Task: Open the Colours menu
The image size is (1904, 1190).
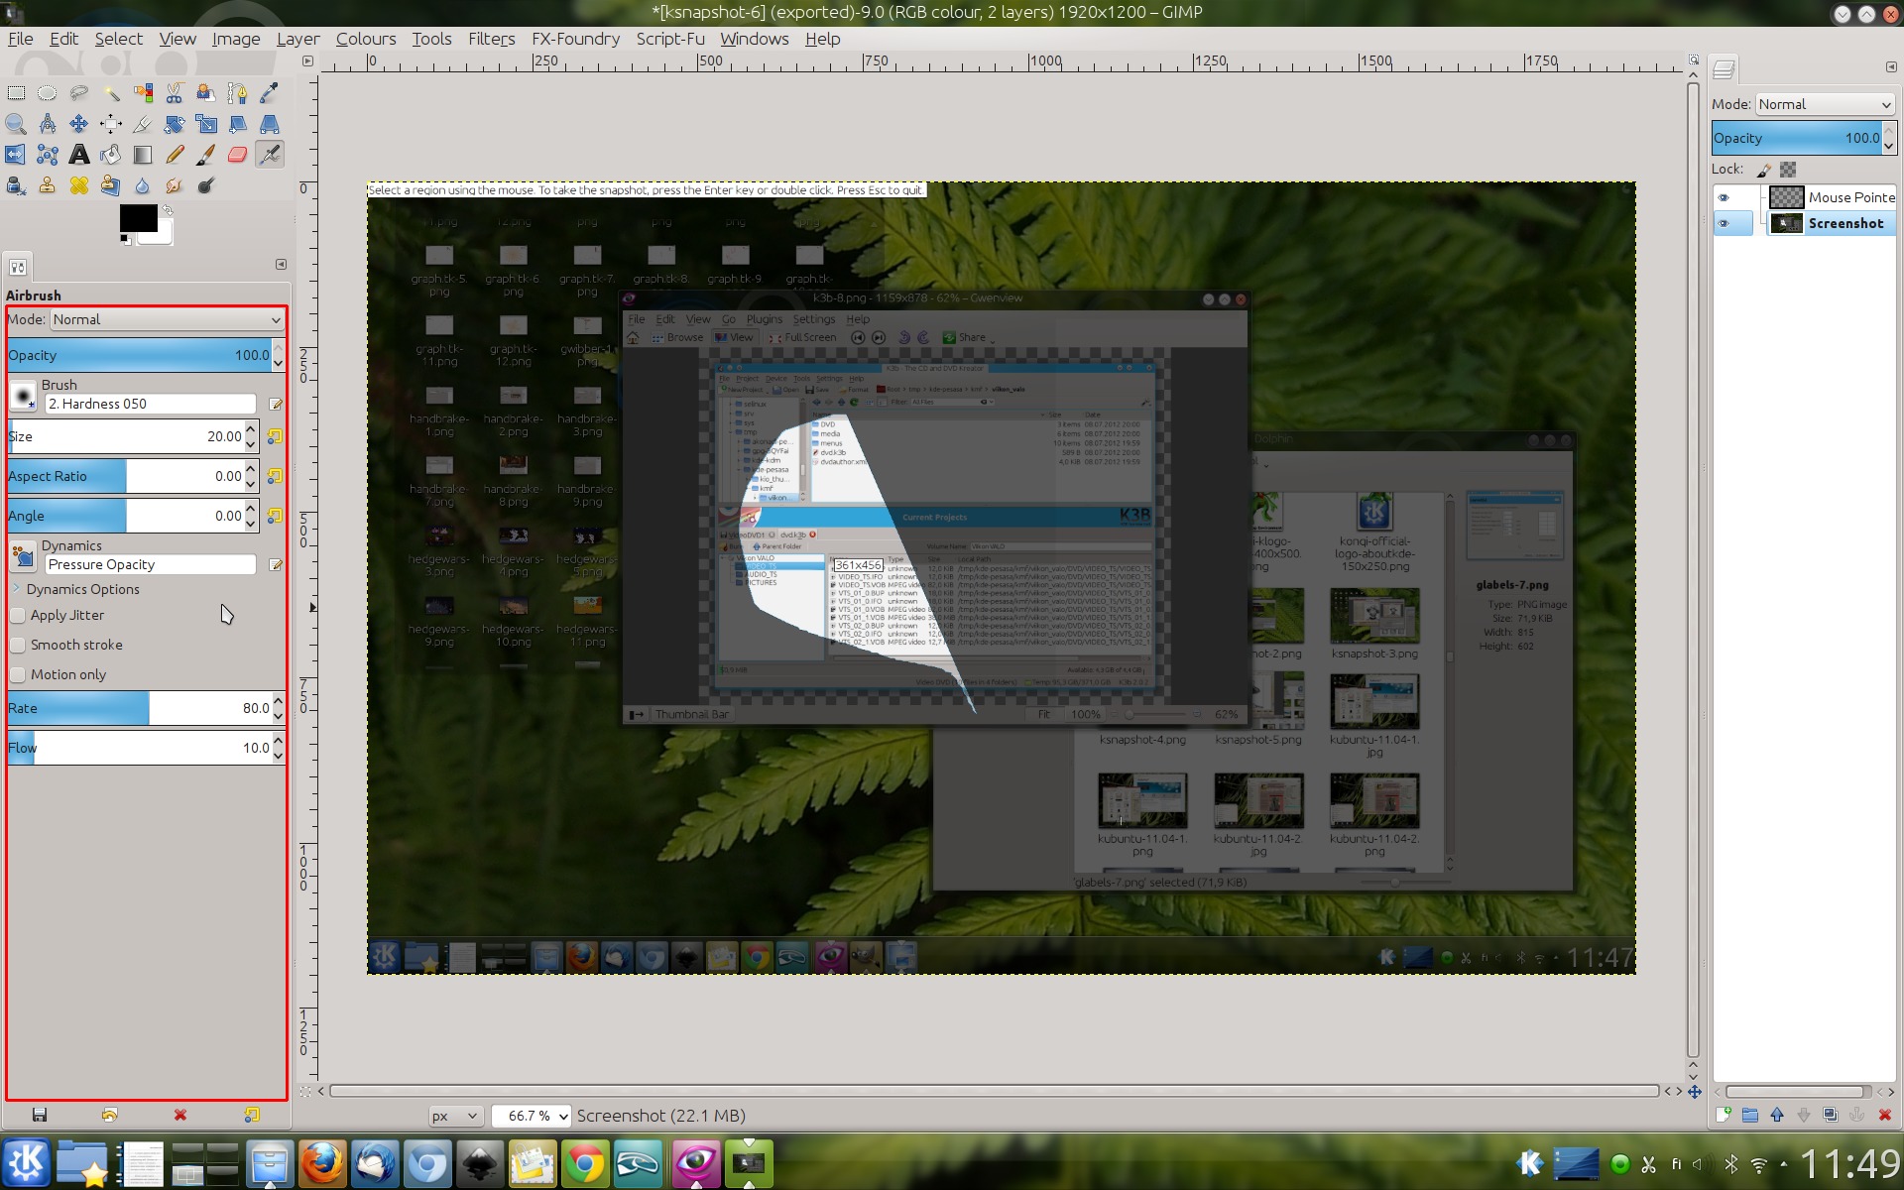Action: tap(366, 39)
